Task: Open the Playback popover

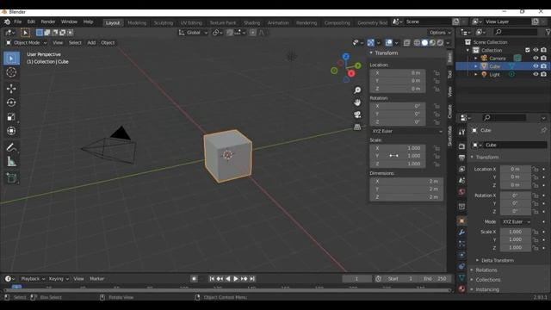Action: point(33,279)
